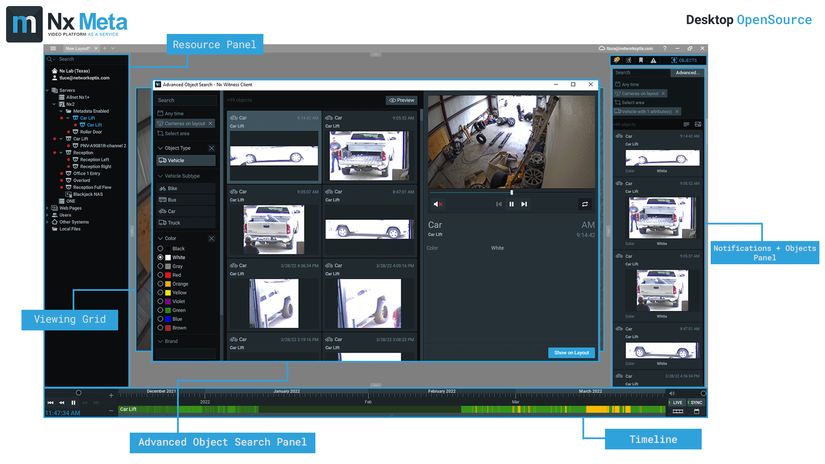Choose the Blue color option
The image size is (825, 464).
point(160,319)
